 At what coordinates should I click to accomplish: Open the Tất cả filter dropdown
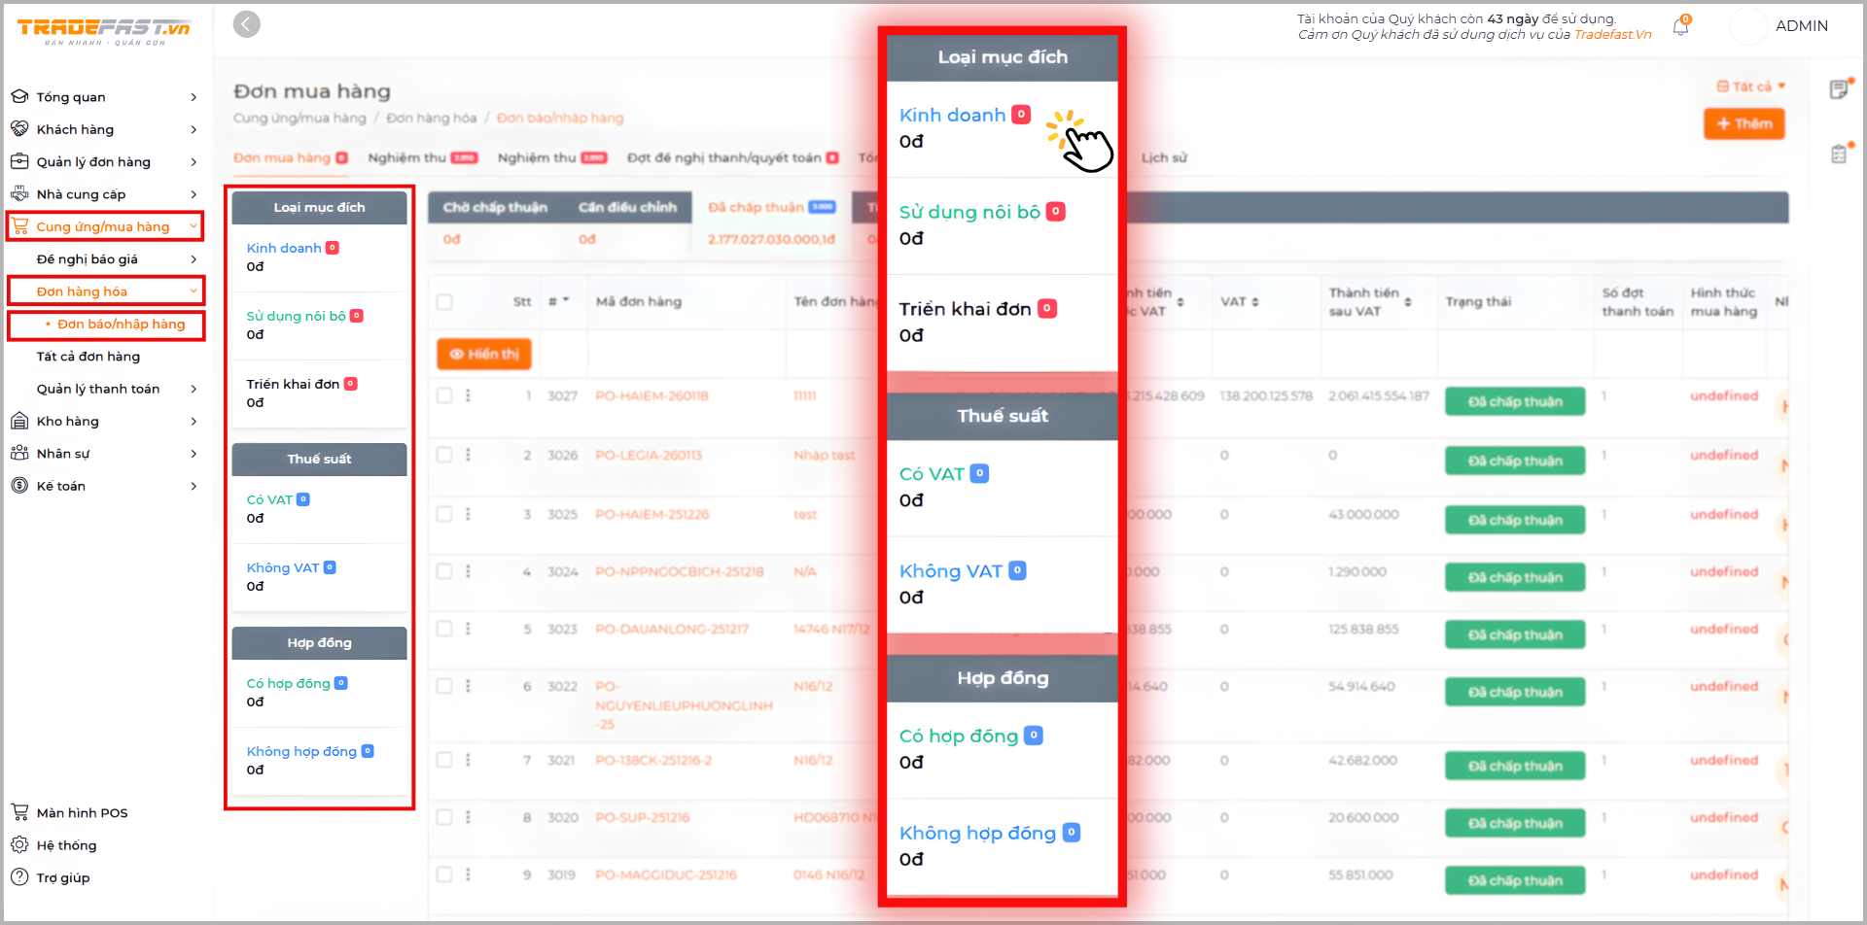(1751, 86)
